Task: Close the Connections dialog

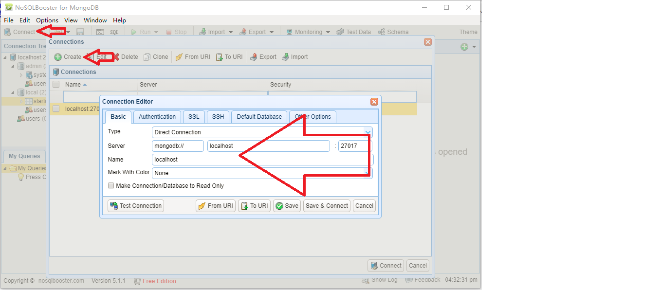Action: pos(428,42)
